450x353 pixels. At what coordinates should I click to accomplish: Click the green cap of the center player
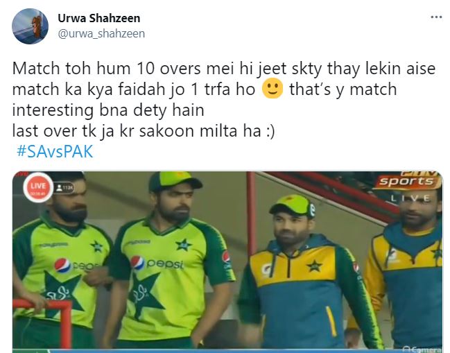click(175, 181)
